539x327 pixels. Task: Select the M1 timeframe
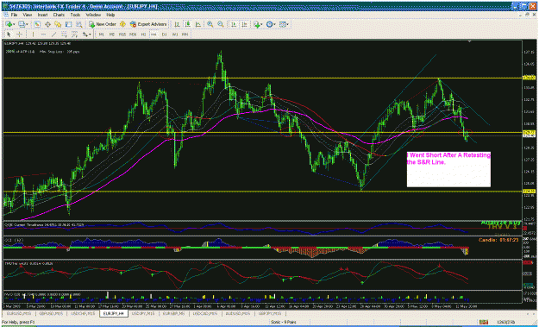tap(102, 35)
